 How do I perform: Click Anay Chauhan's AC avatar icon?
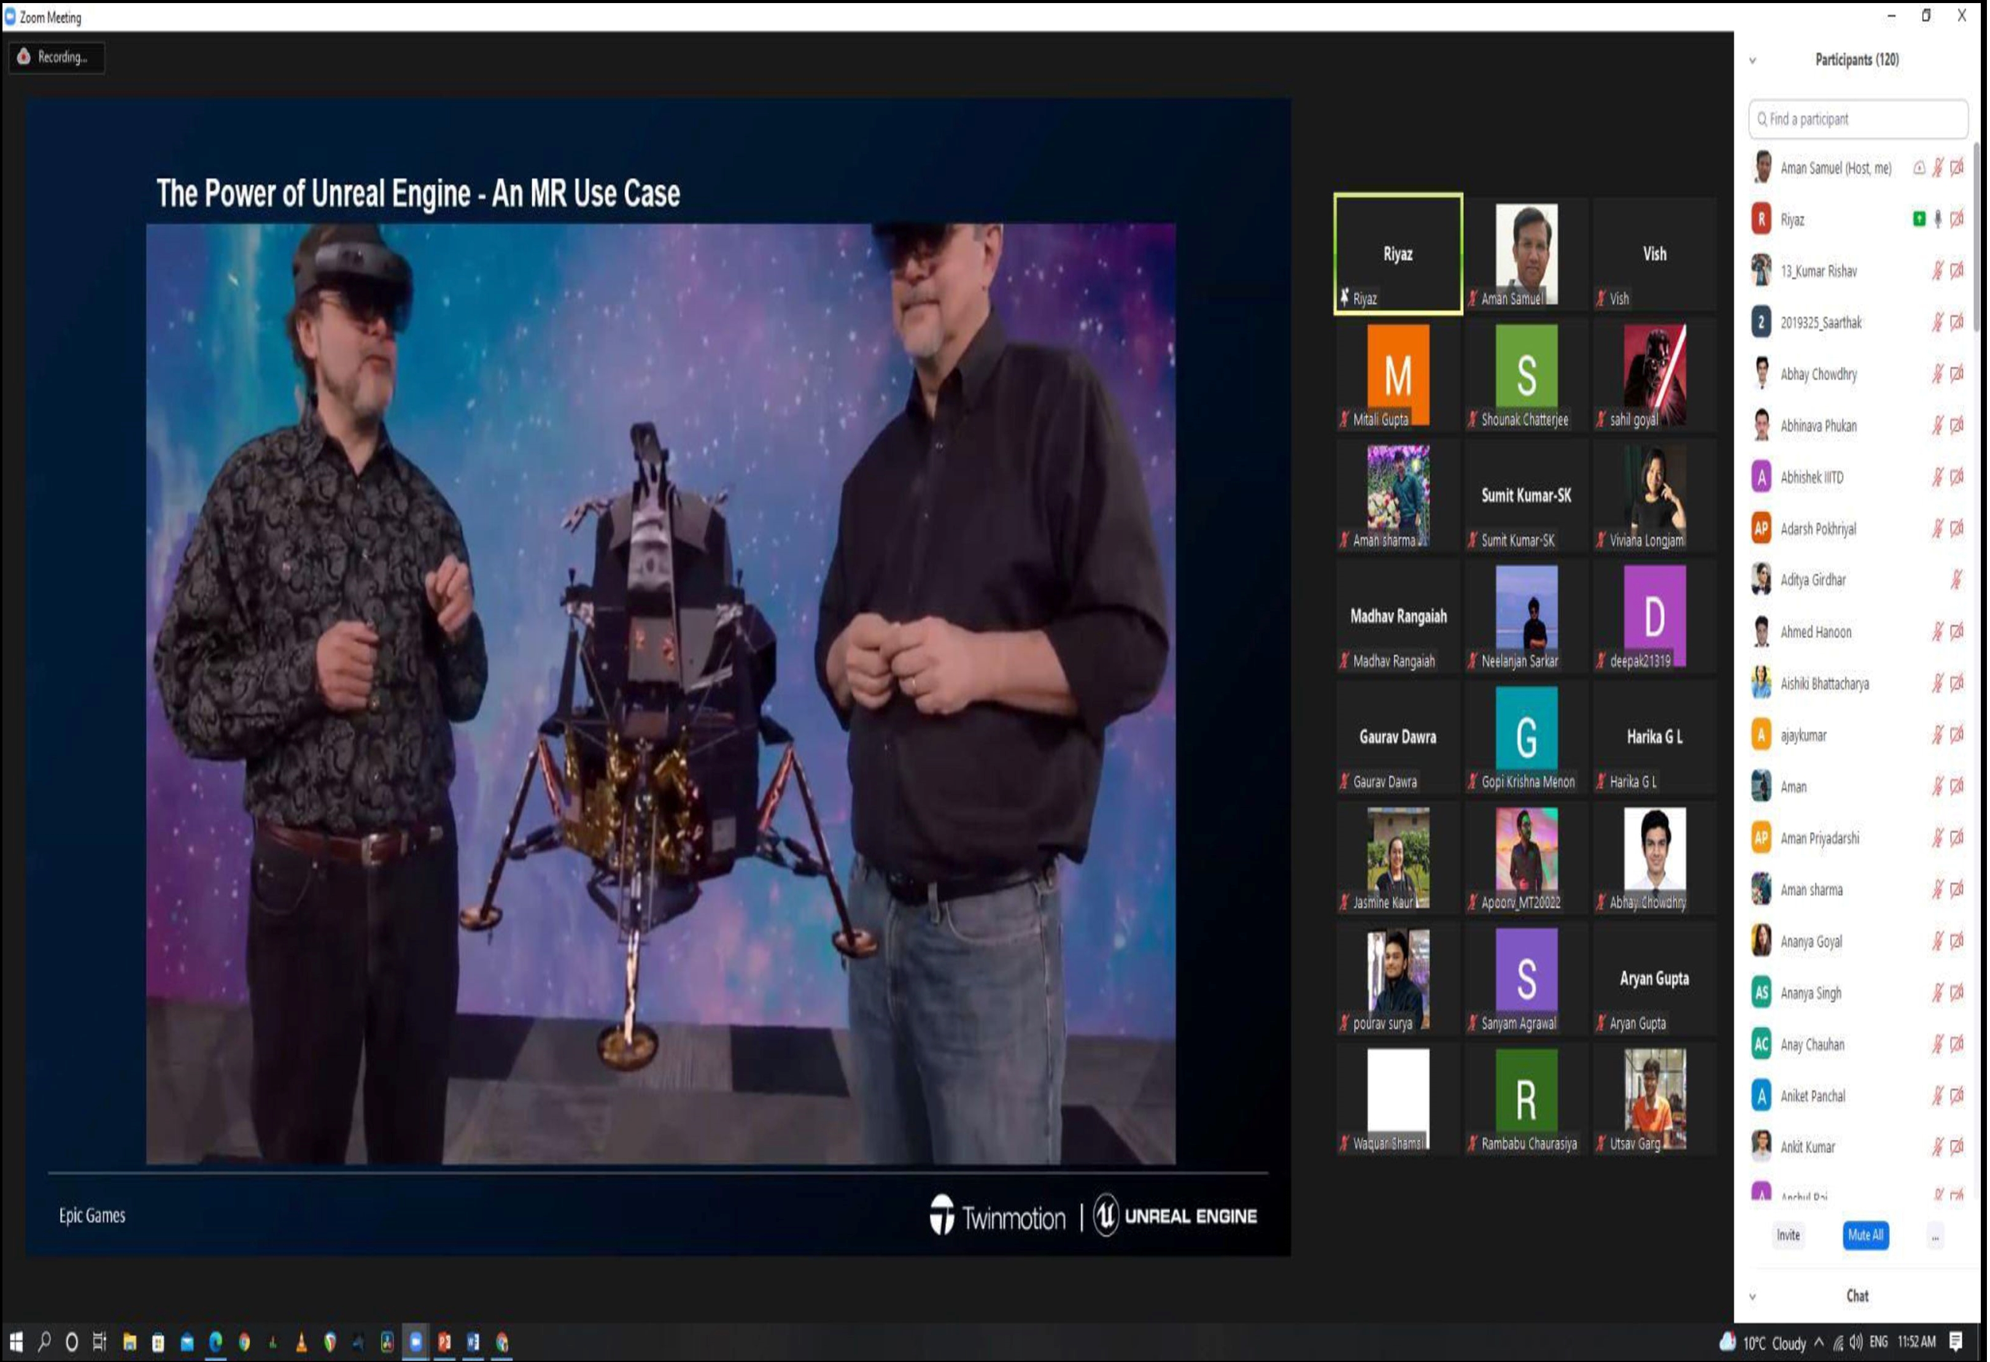click(1760, 1044)
